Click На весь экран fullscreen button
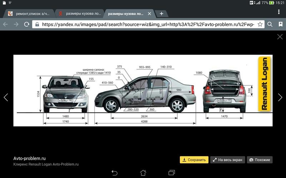The width and height of the screenshot is (286, 178). coord(228,160)
